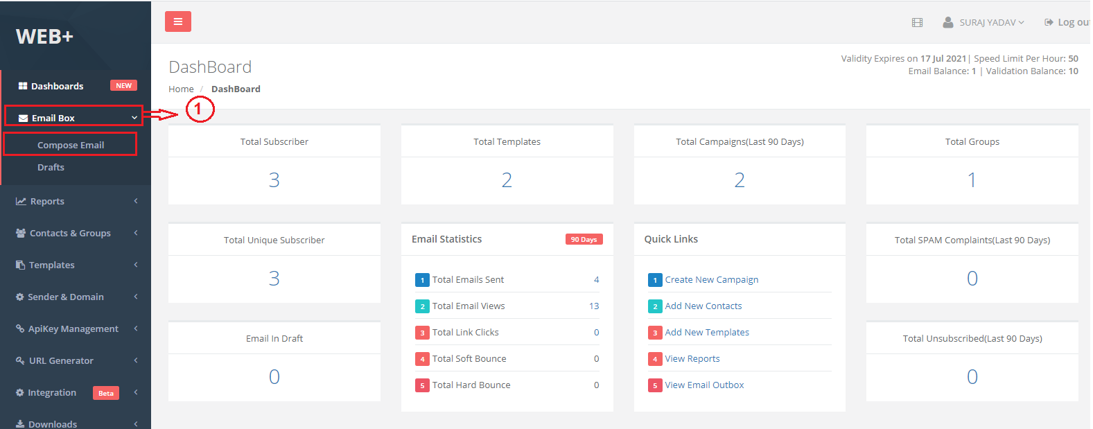Click the Email Box envelope icon
Image resolution: width=1093 pixels, height=429 pixels.
coord(23,119)
